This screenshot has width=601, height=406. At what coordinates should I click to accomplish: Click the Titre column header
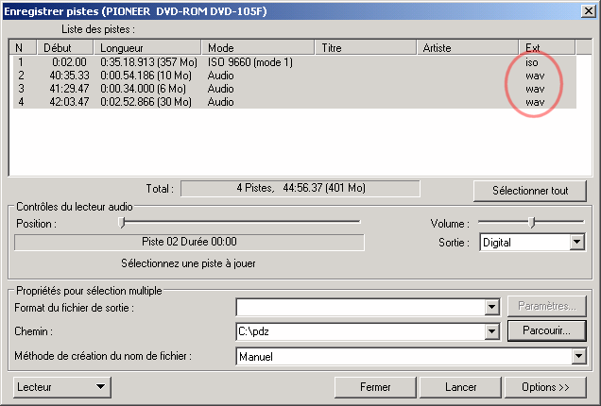coord(367,47)
